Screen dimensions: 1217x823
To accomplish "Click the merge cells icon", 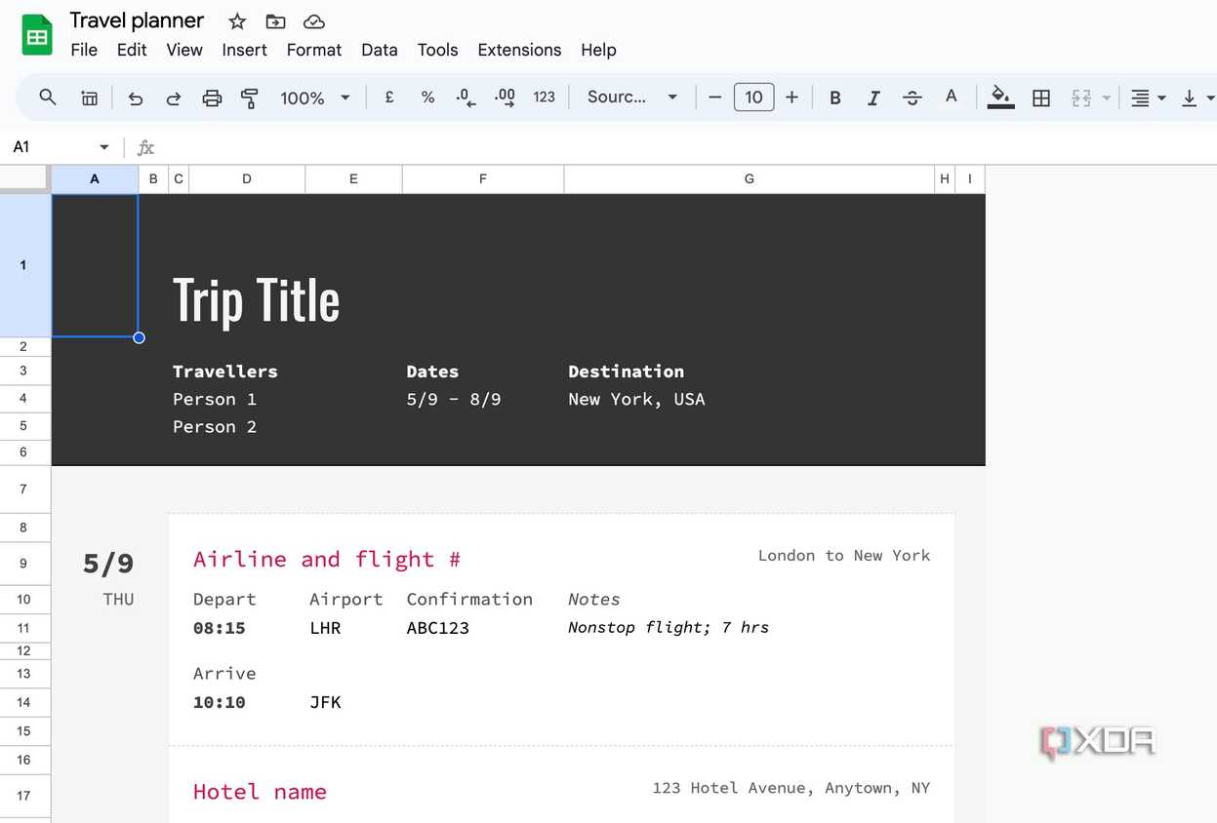I will click(1081, 98).
